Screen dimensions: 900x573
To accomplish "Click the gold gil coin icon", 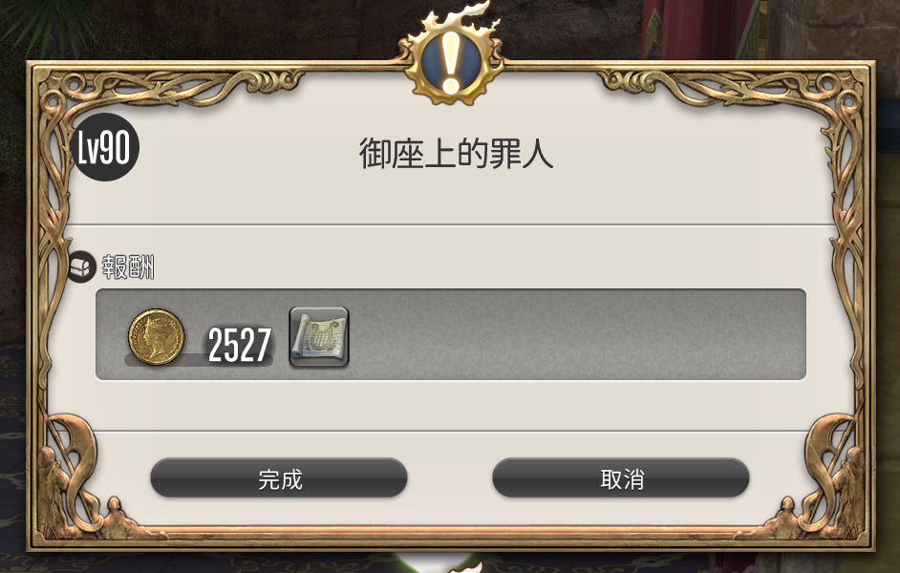I will 156,338.
